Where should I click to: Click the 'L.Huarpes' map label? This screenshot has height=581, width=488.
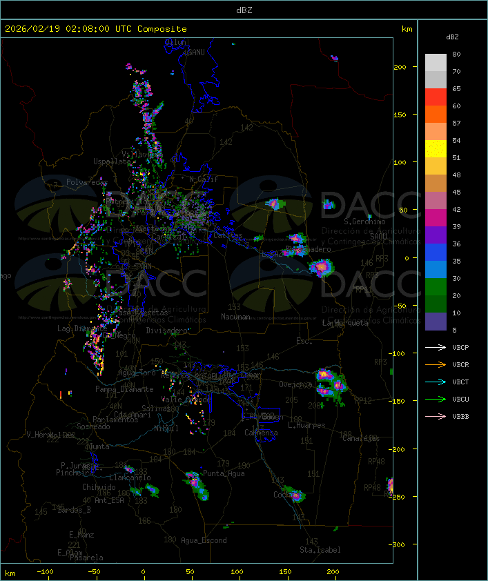pos(306,425)
